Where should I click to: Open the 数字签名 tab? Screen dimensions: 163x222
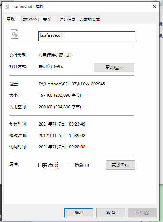tap(31, 19)
